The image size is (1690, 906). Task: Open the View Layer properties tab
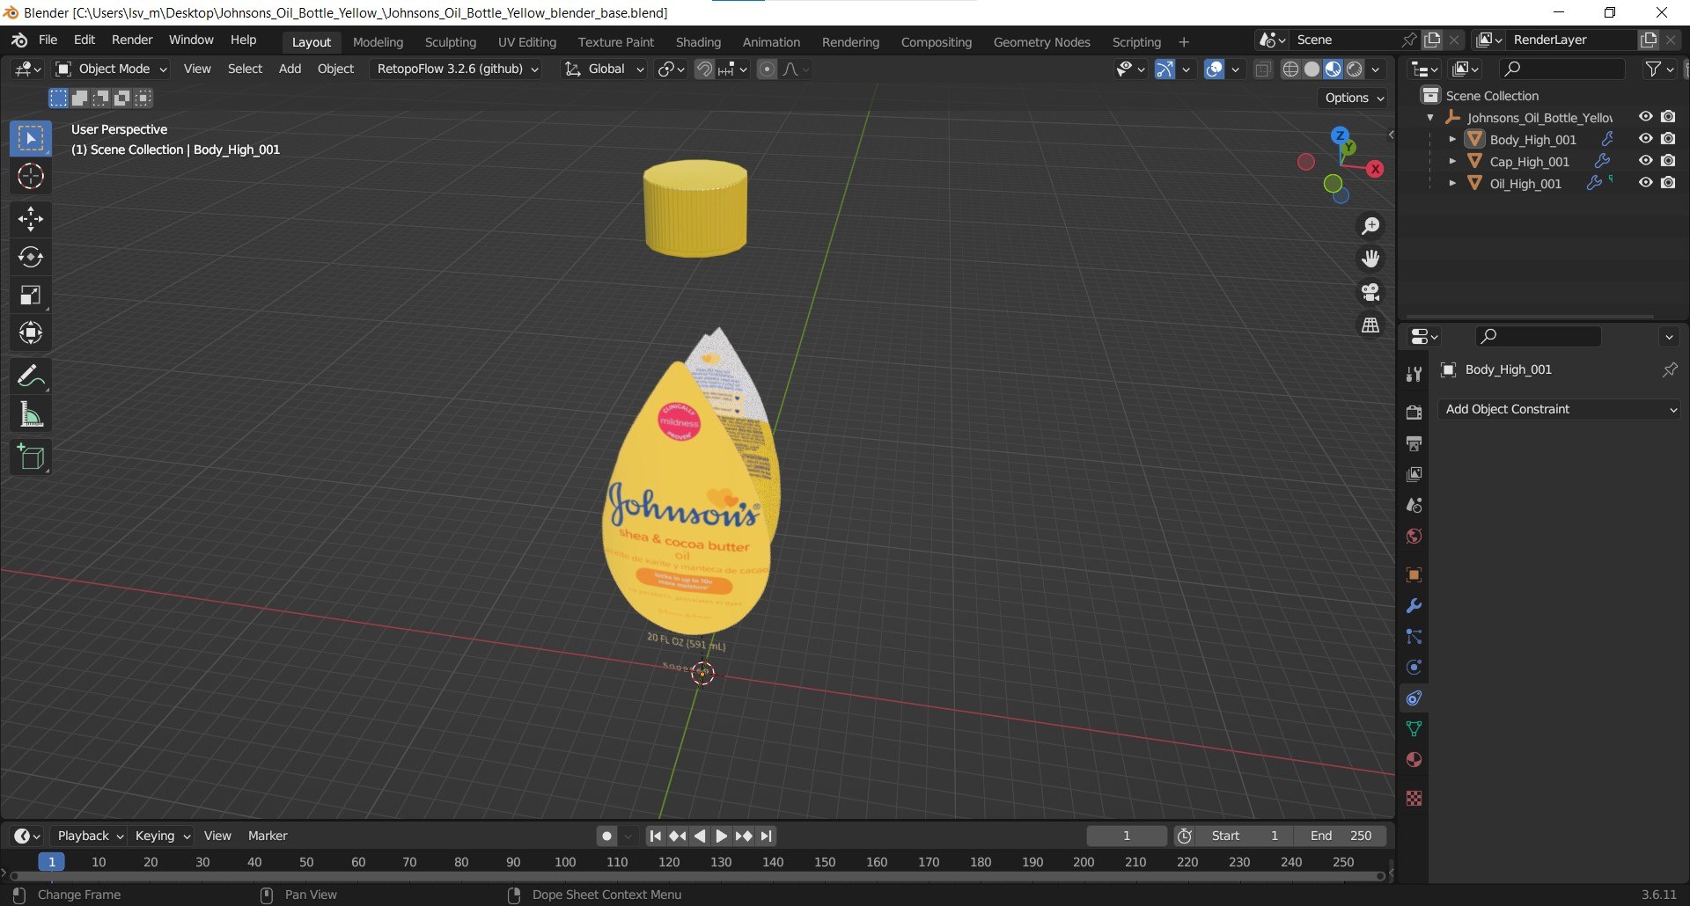pyautogui.click(x=1414, y=474)
